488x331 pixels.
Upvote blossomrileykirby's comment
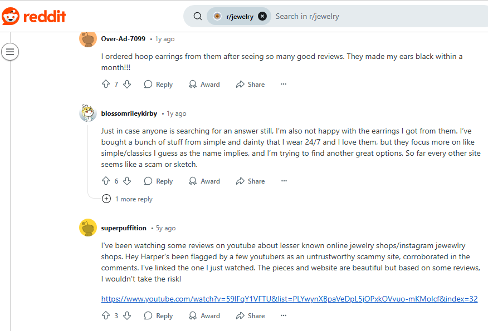106,181
